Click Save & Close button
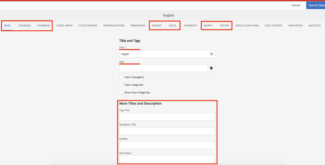Image resolution: width=325 pixels, height=165 pixels. [316, 5]
